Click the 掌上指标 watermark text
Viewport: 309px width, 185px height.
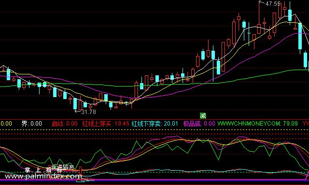43,170
